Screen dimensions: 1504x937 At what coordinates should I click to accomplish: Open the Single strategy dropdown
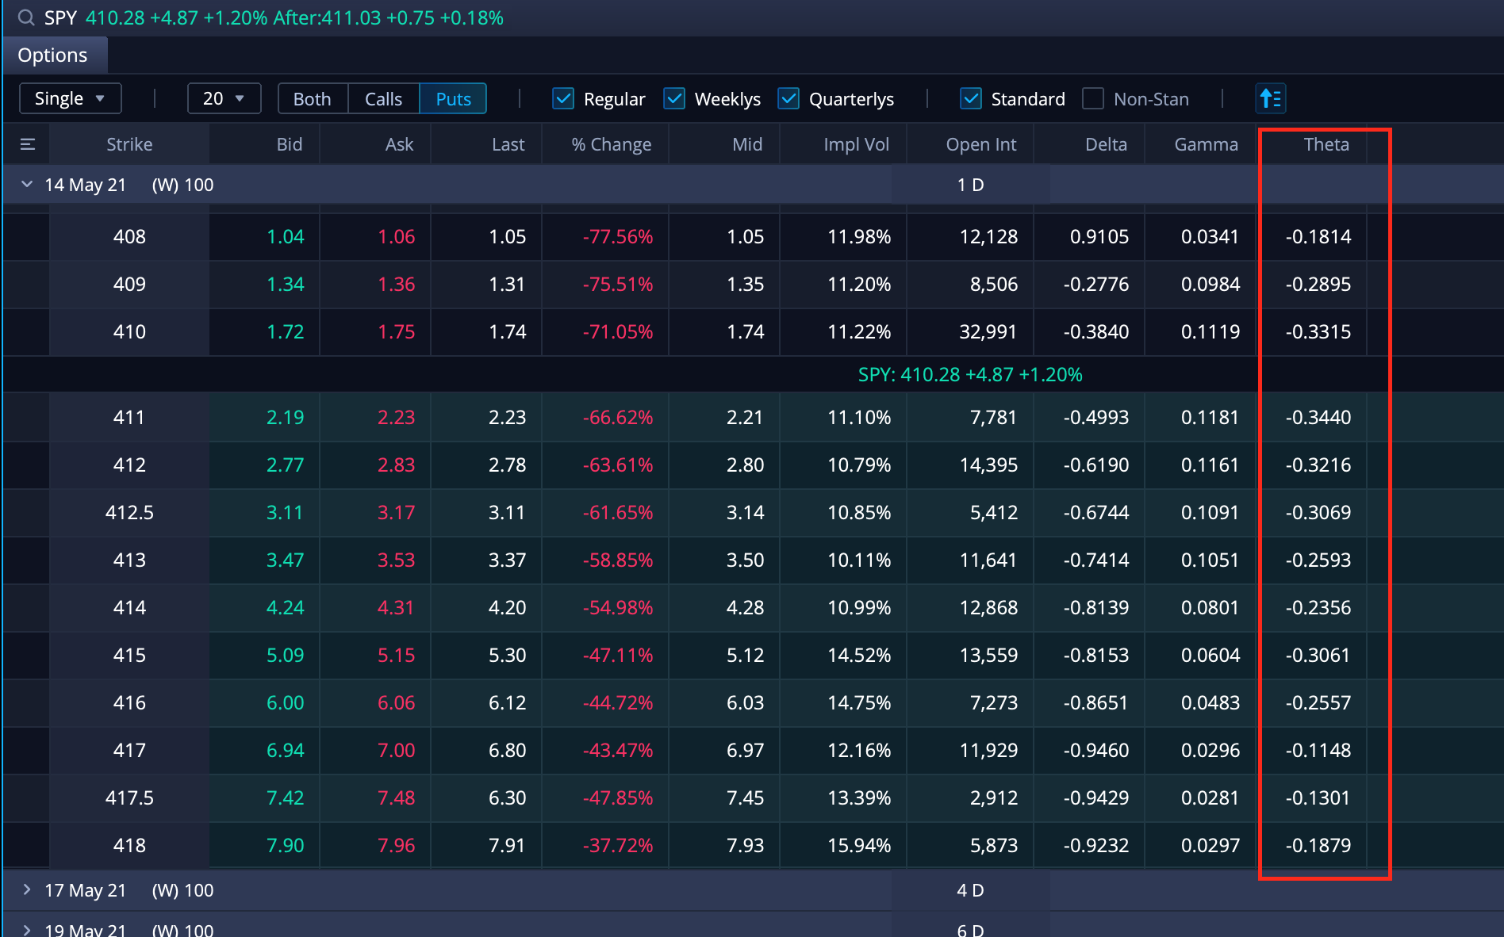coord(70,98)
